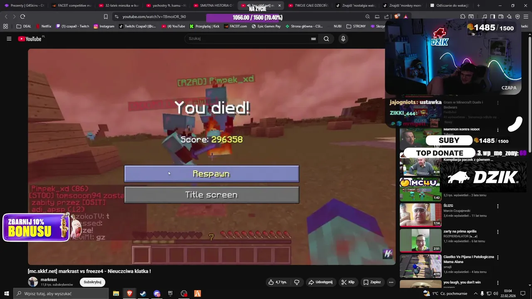Open the markrast channel name link
This screenshot has width=532, height=299.
[x=49, y=280]
